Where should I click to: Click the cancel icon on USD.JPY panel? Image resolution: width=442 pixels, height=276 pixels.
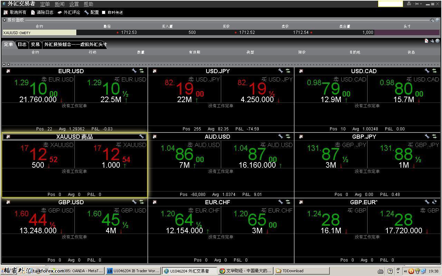pos(155,71)
